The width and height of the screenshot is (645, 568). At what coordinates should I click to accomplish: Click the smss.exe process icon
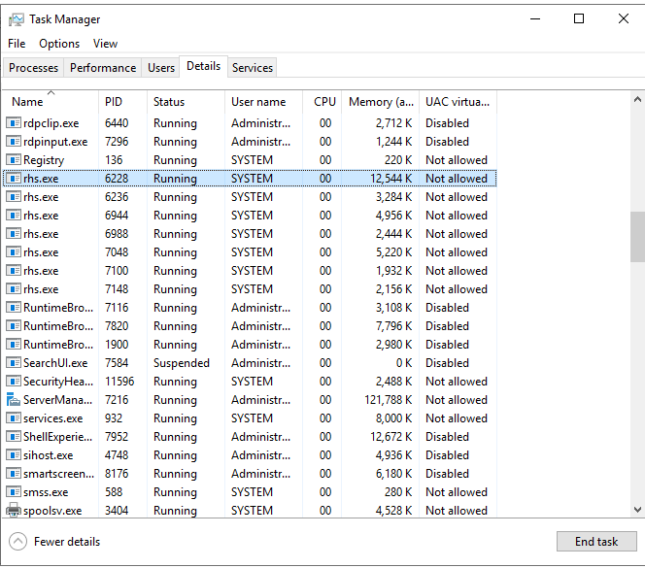14,492
